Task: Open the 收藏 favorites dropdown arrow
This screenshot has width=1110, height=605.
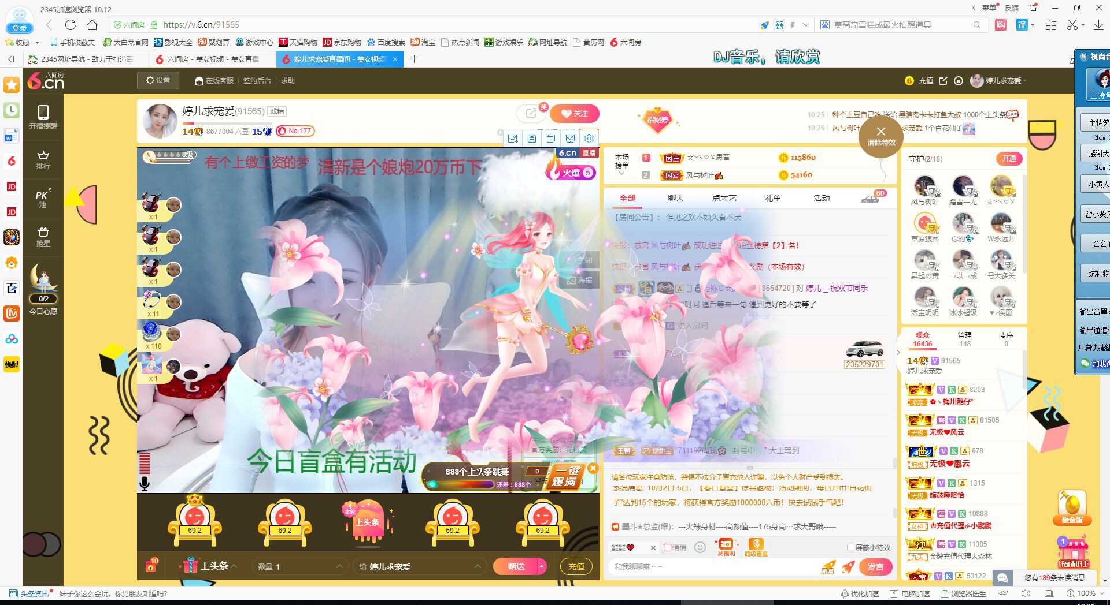Action: (37, 43)
